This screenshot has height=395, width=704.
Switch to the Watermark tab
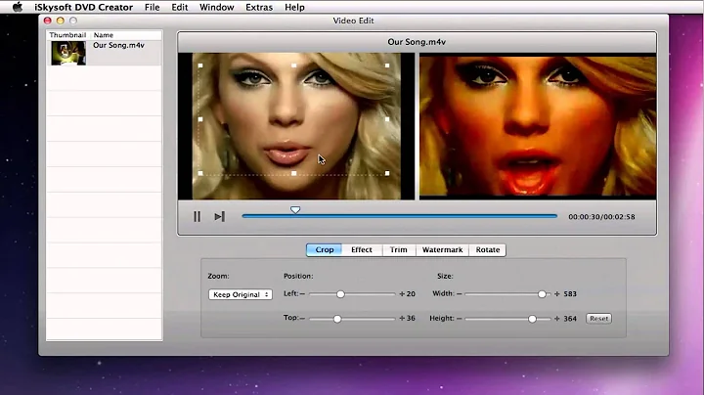[x=442, y=250]
